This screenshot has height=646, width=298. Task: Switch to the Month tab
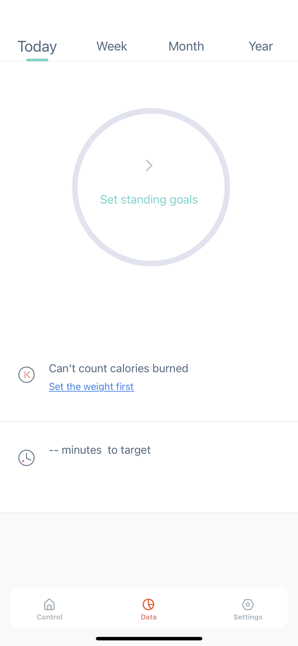click(186, 46)
